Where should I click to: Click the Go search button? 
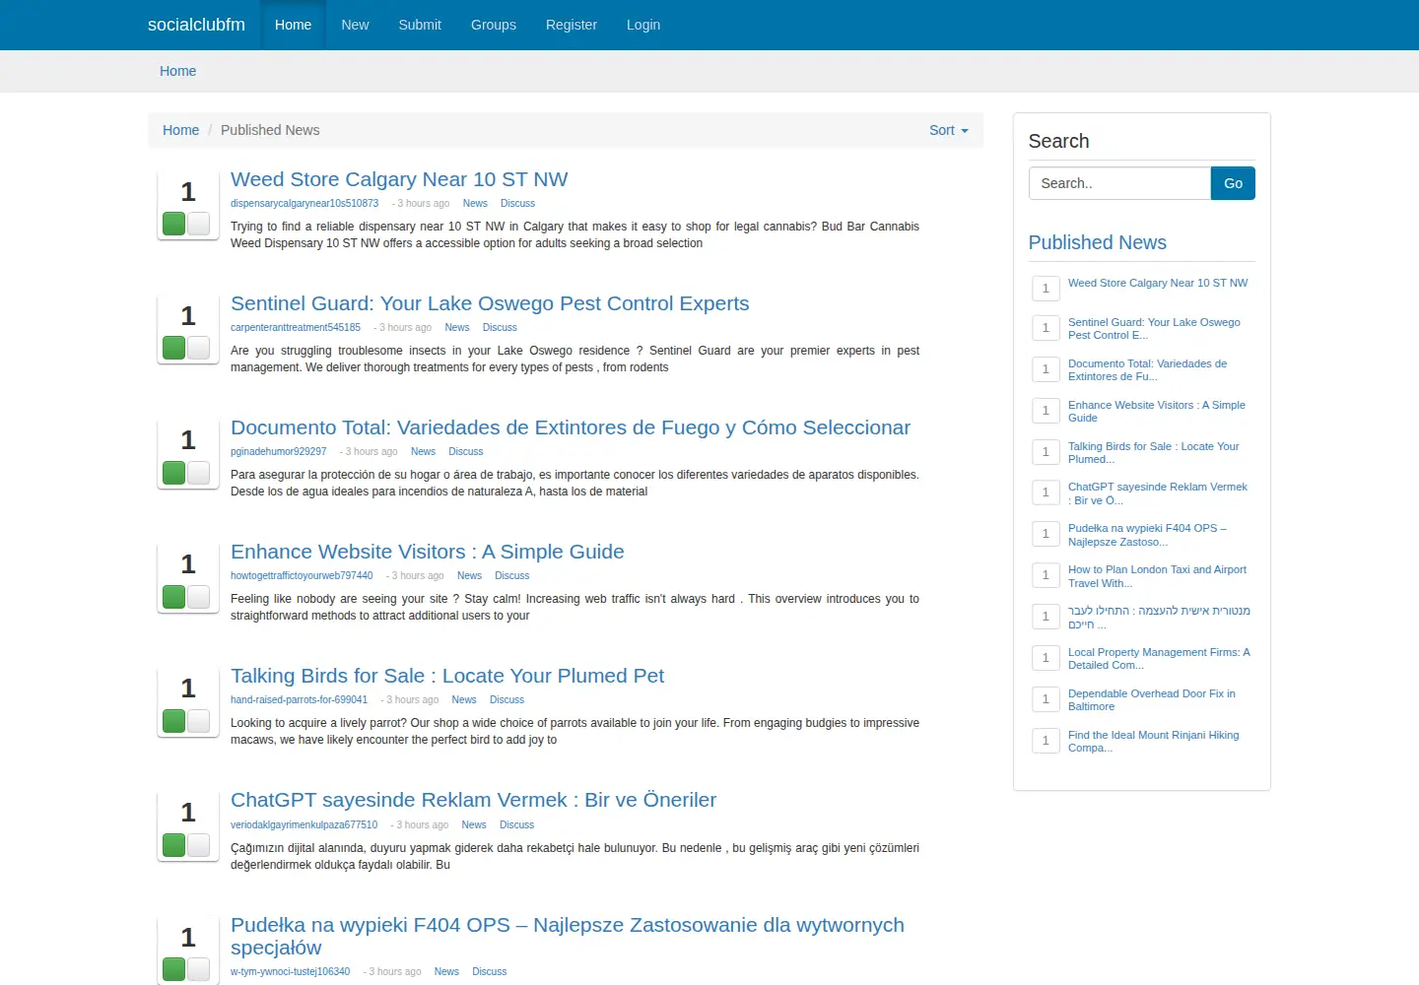[1233, 183]
